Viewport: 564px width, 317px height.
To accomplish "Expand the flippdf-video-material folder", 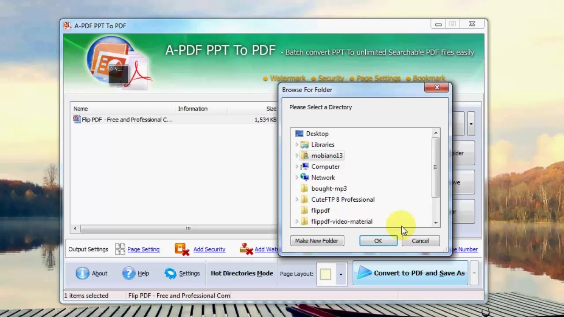I will point(297,221).
